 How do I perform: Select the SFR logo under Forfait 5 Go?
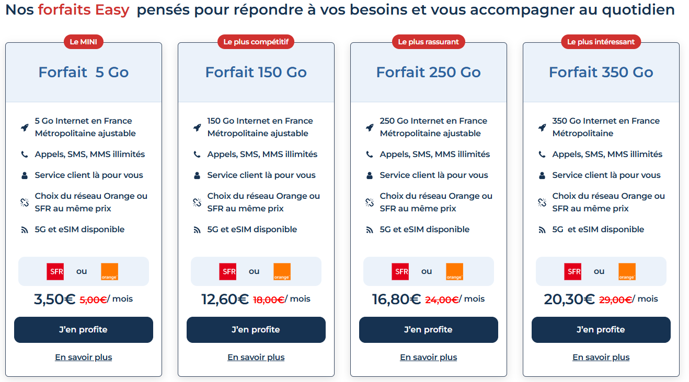(55, 271)
